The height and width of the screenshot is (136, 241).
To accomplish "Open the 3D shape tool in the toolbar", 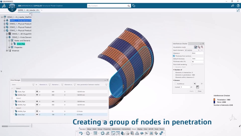I will pos(88,133).
